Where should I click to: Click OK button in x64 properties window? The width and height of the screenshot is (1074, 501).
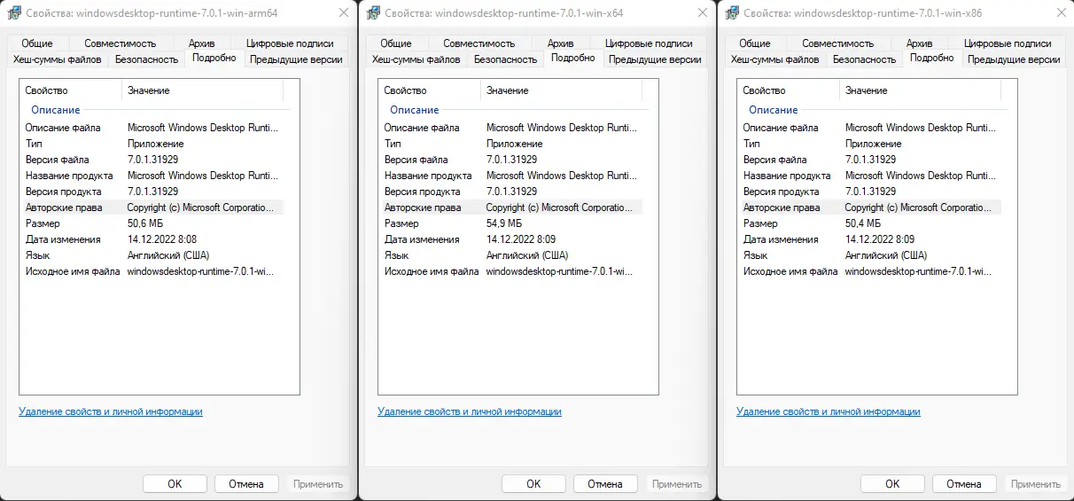point(533,484)
